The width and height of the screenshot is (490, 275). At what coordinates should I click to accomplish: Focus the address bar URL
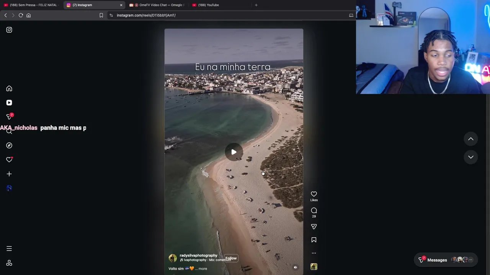pyautogui.click(x=146, y=15)
